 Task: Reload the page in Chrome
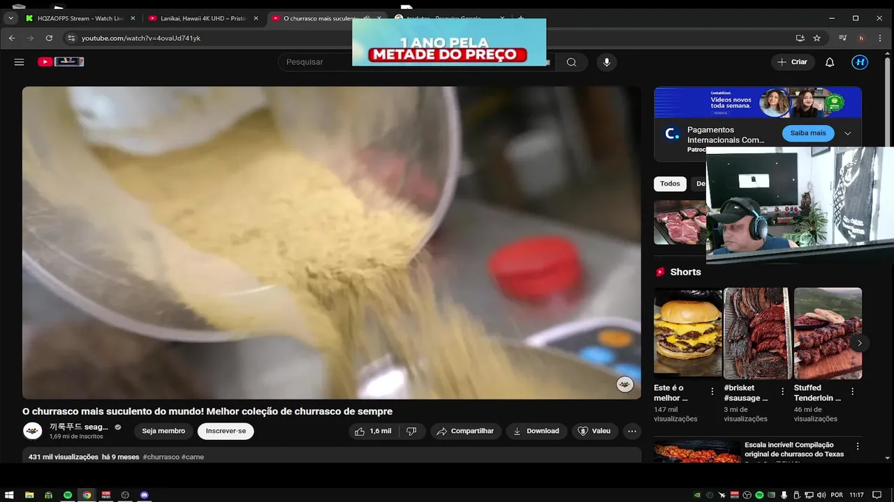point(49,38)
